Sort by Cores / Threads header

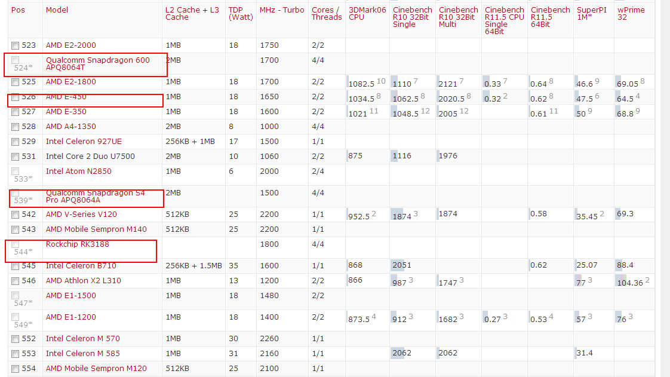point(327,13)
